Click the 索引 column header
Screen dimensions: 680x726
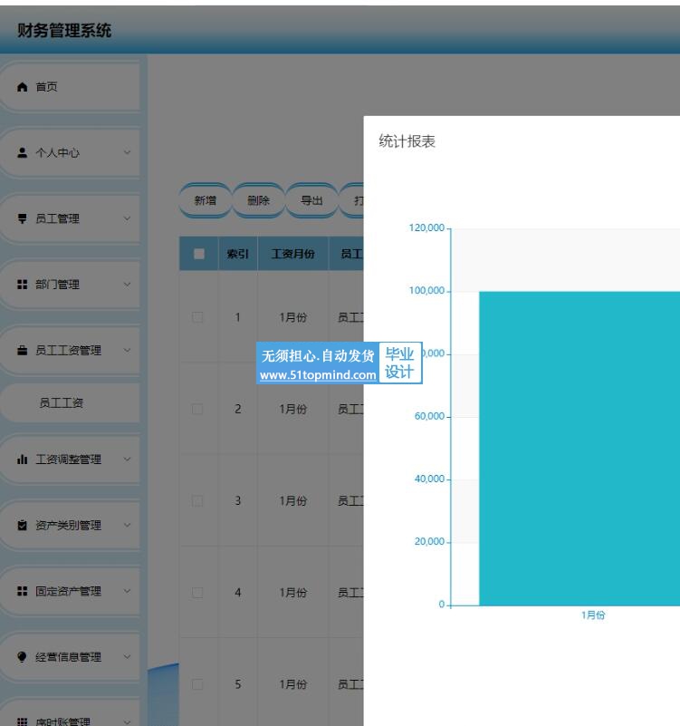(238, 254)
